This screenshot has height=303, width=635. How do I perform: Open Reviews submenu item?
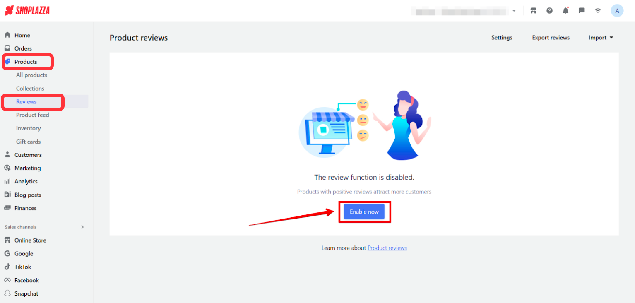(x=26, y=102)
